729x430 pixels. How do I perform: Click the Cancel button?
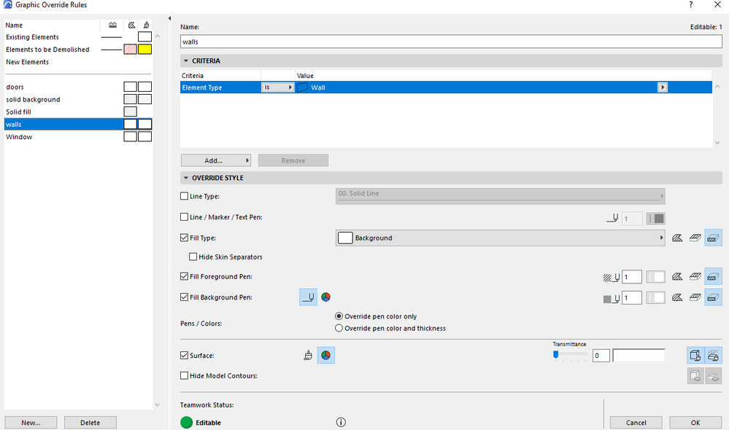[636, 423]
